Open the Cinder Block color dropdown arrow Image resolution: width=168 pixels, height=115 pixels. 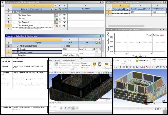click(57, 15)
